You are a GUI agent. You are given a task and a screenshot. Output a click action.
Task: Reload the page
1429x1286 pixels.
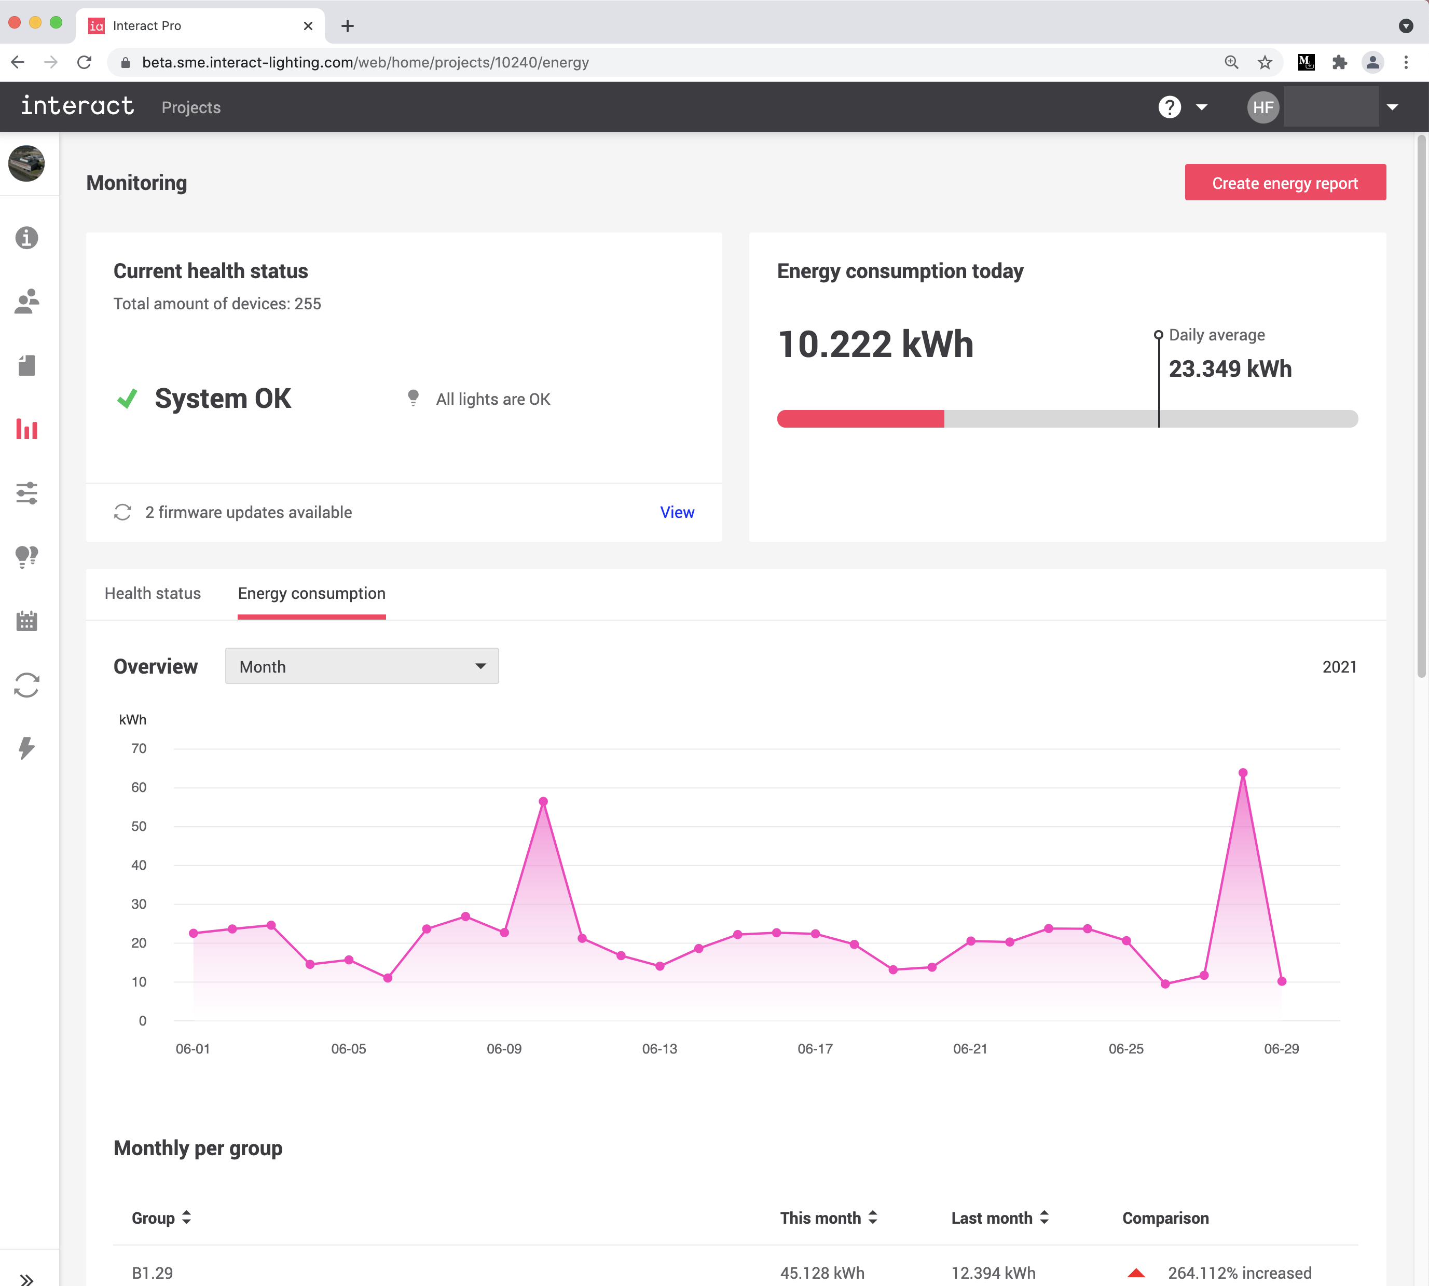(84, 62)
